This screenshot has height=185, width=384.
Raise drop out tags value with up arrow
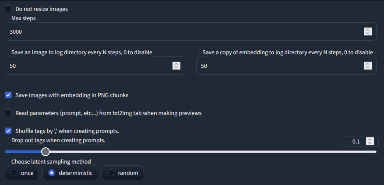point(370,140)
